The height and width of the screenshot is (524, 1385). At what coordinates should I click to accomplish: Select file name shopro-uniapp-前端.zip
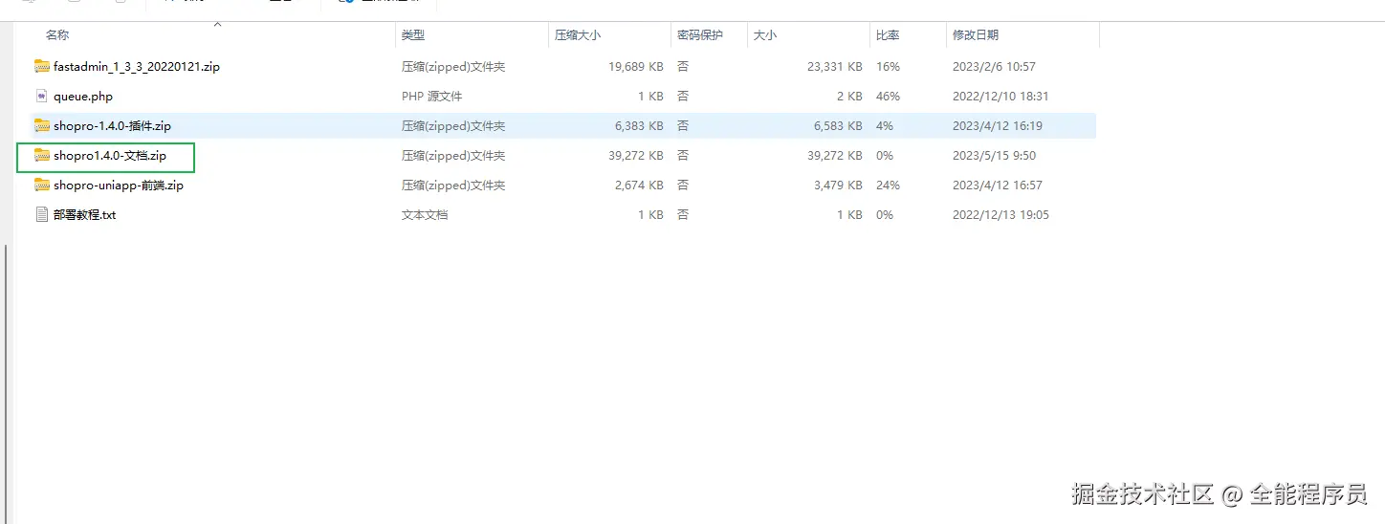coord(119,186)
